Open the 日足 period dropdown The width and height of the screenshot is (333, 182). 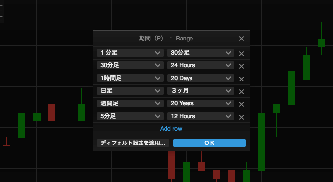click(130, 91)
